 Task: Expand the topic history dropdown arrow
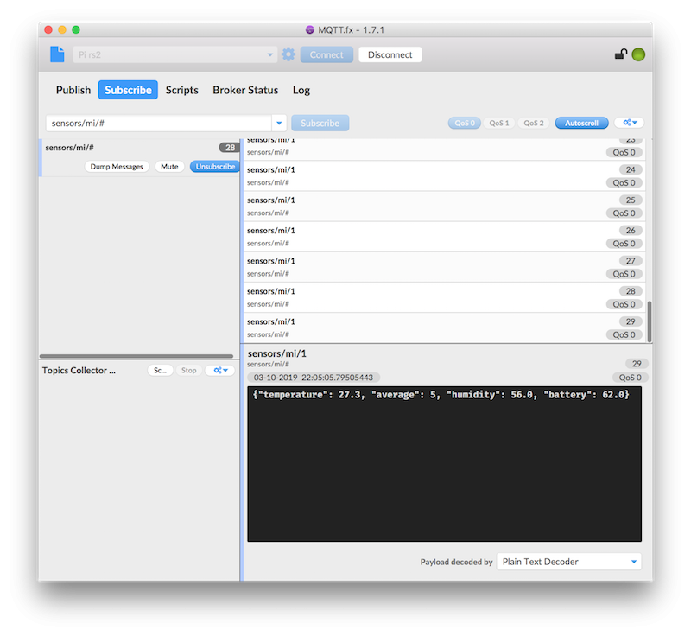(x=279, y=123)
